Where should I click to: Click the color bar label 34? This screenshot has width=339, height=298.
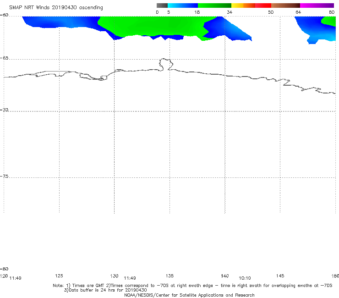coord(230,12)
